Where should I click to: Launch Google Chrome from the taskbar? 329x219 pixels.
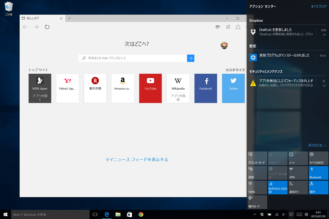point(141,214)
